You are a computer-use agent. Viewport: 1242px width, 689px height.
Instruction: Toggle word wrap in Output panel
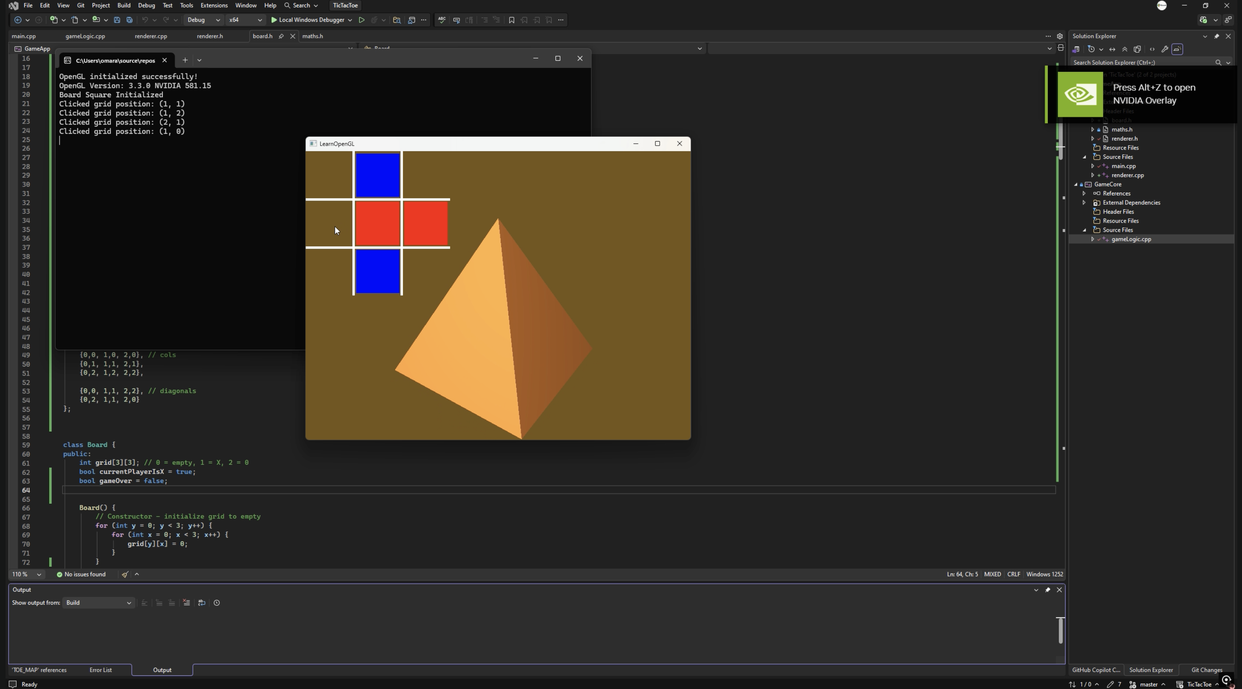point(201,603)
